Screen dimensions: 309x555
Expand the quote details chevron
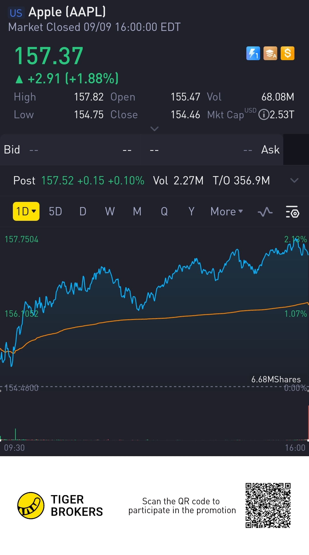(x=154, y=129)
